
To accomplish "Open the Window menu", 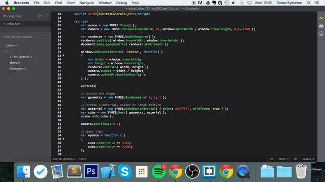I will (105, 3).
